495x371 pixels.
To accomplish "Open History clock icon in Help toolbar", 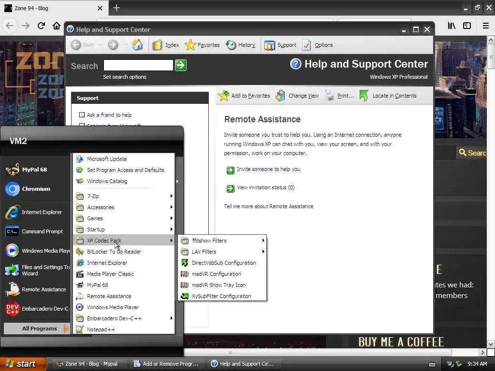I will coord(231,45).
